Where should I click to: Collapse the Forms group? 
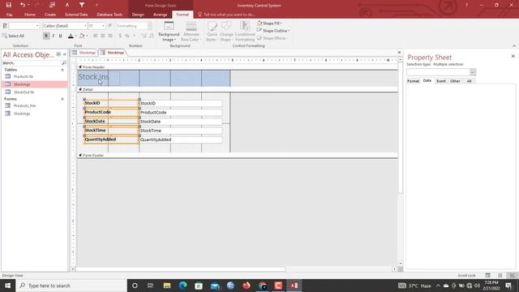(x=62, y=99)
